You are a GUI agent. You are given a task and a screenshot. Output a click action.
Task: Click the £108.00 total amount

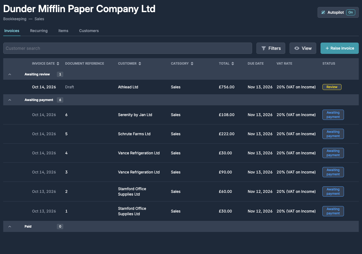pyautogui.click(x=227, y=115)
